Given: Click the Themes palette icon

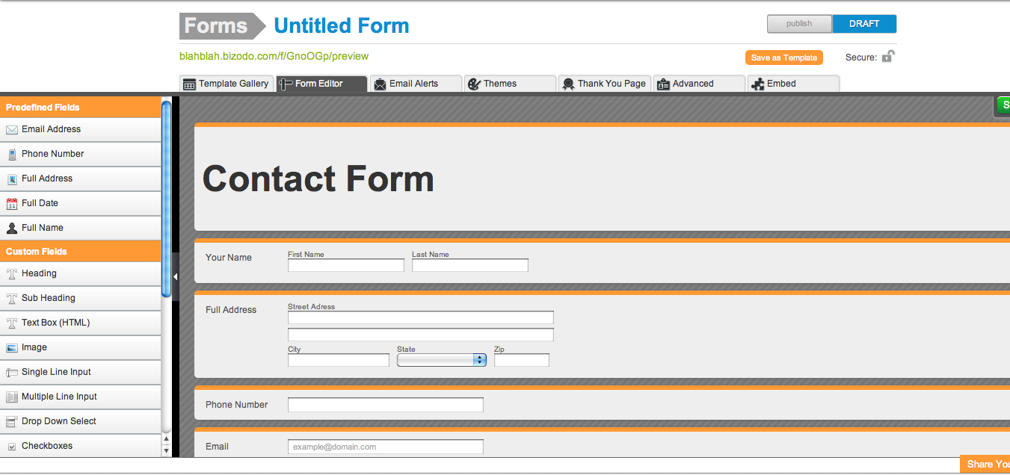Looking at the screenshot, I should click(474, 84).
